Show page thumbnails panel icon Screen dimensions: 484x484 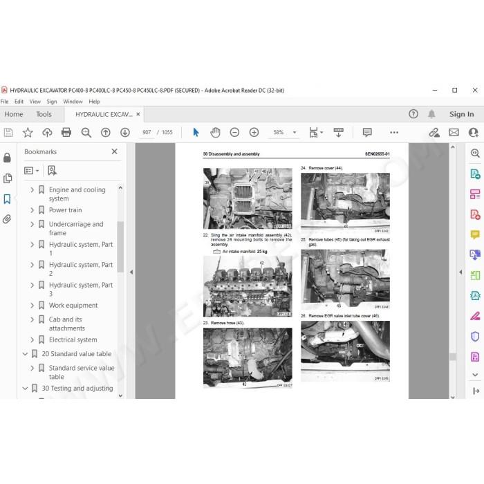[x=7, y=178]
